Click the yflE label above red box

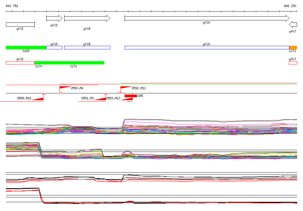(20, 59)
